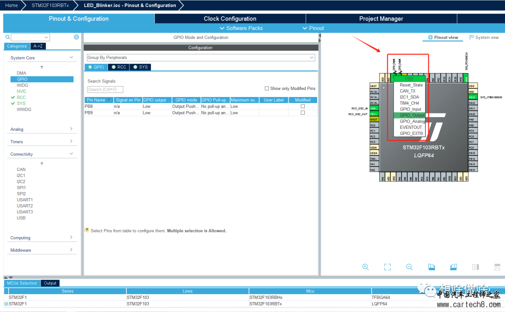Choose Reset_State in pin menu
Viewport: 505px width, 312px height.
[409, 85]
